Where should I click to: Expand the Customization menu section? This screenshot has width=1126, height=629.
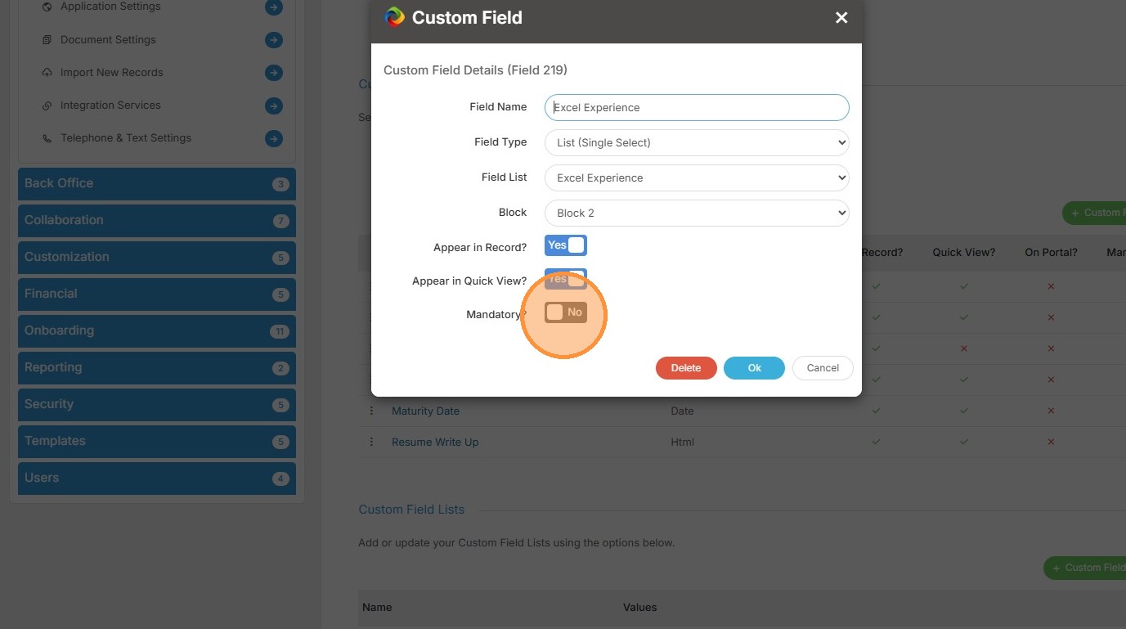pyautogui.click(x=156, y=257)
